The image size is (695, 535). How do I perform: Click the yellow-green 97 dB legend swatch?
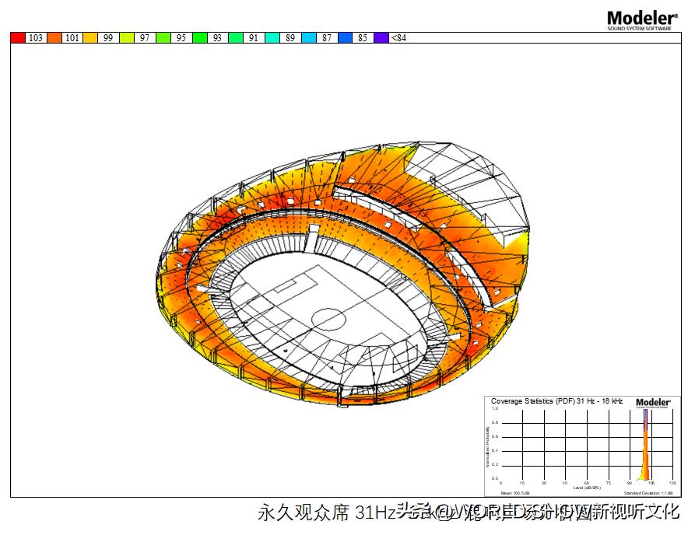tap(127, 38)
